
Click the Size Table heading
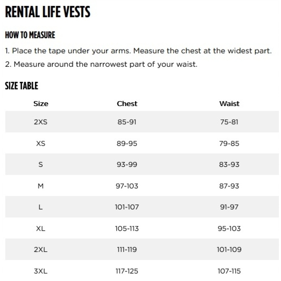click(21, 86)
